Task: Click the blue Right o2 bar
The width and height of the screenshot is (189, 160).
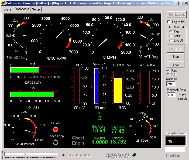Action: [x=97, y=86]
